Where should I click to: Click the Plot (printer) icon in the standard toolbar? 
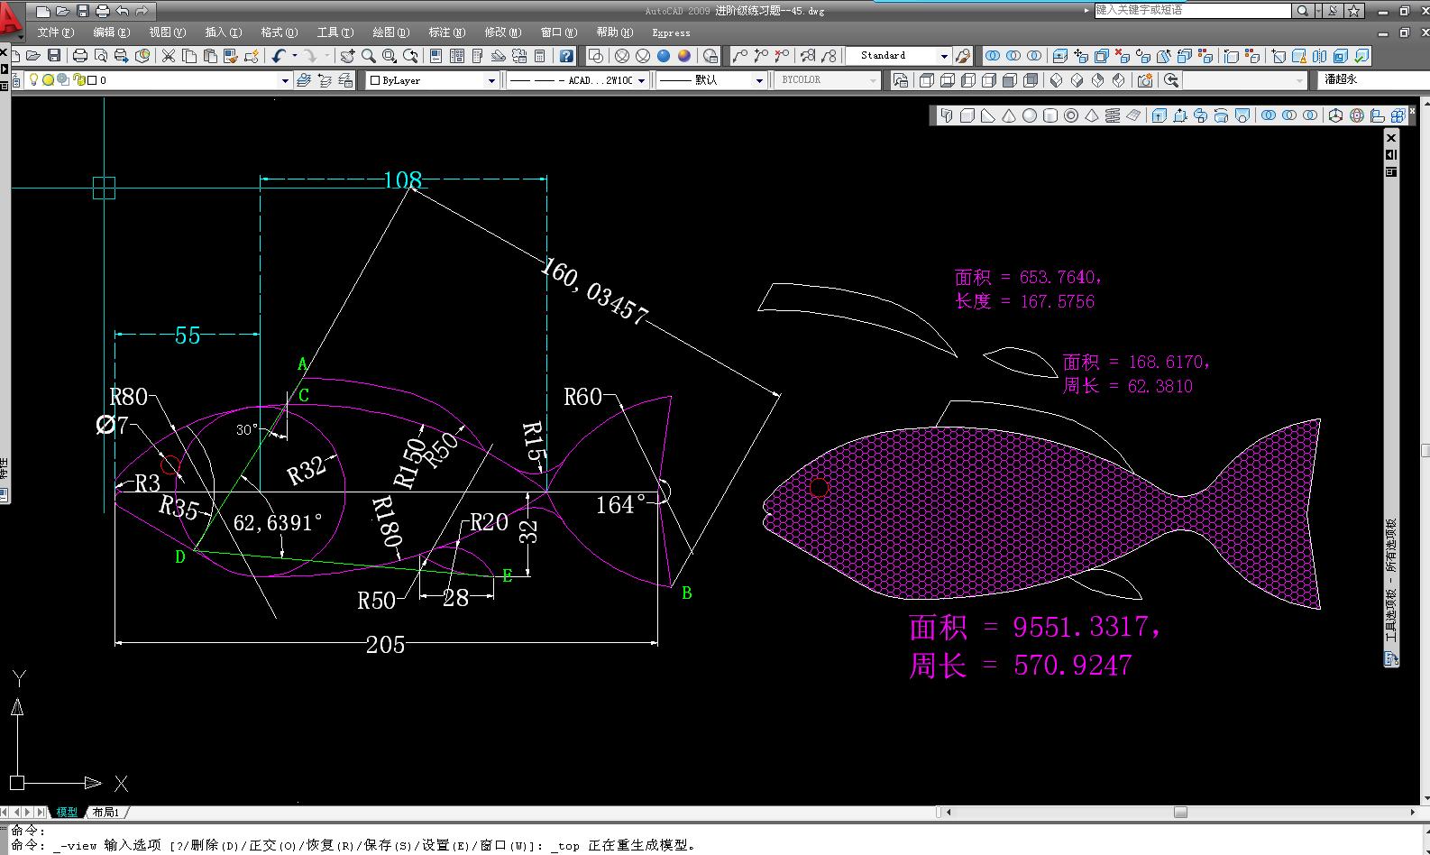coord(80,56)
